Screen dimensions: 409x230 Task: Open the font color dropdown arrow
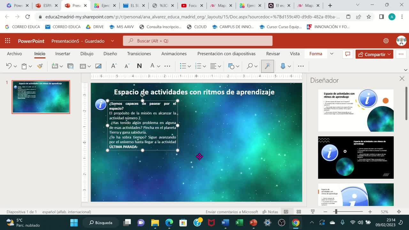pos(158,66)
